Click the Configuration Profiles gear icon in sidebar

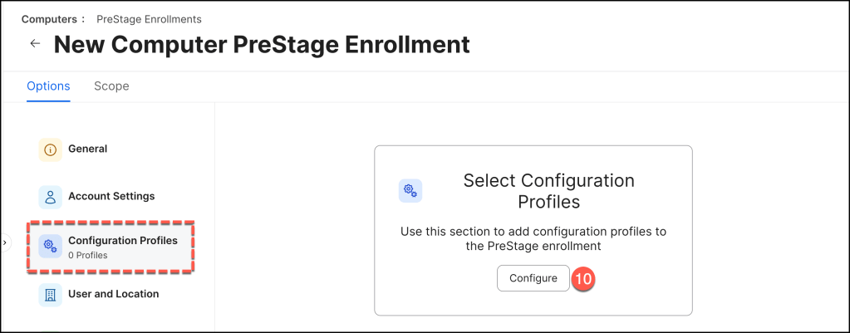[51, 246]
